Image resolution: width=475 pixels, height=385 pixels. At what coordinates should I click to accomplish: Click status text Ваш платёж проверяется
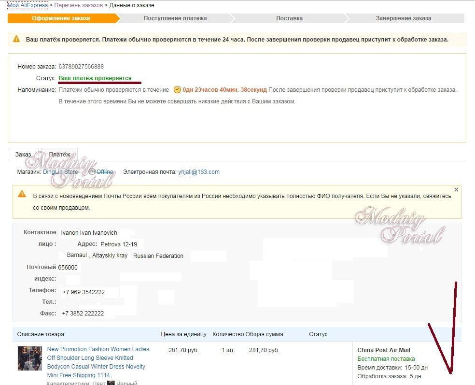click(95, 78)
